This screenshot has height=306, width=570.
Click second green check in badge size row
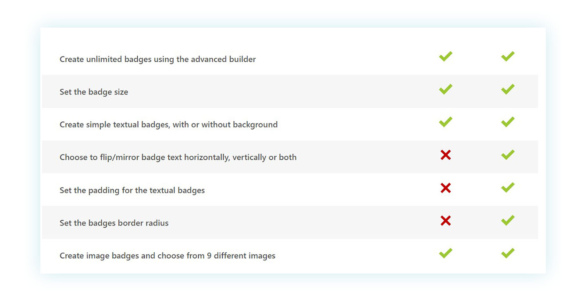[508, 89]
